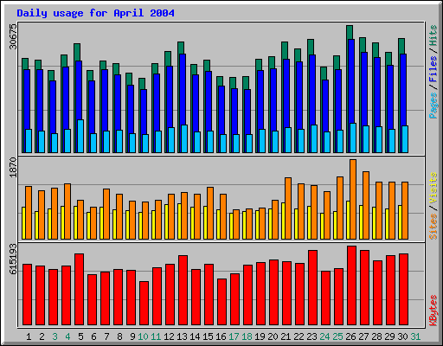Click day label 16 on the x-axis
The height and width of the screenshot is (346, 443).
point(221,336)
